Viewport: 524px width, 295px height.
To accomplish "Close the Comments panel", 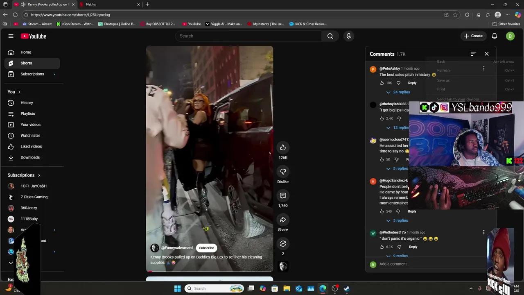I will 486,54.
